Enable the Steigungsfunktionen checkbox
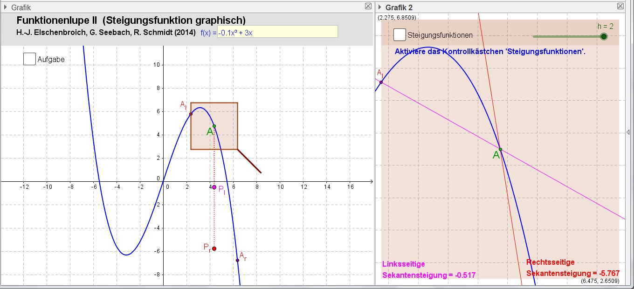Viewport: 634px width, 289px height. 400,35
